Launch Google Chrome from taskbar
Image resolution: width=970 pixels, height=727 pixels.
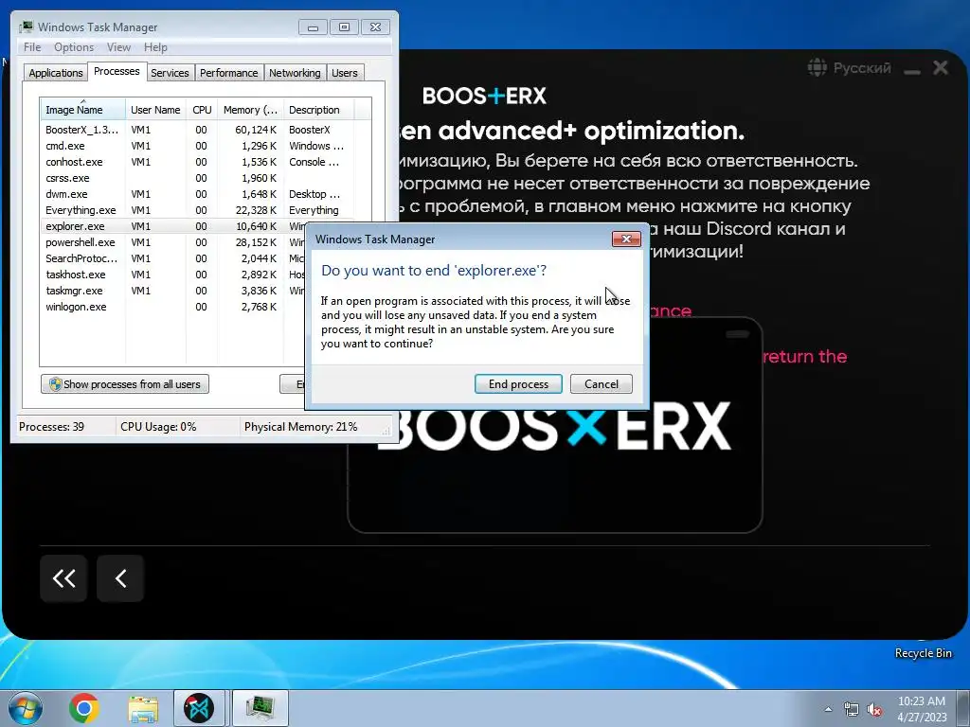click(84, 708)
